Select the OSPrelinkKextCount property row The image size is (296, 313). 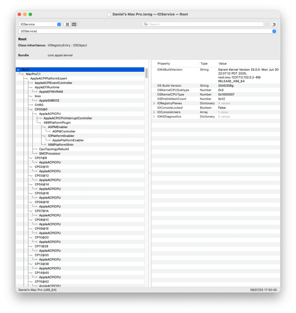216,99
